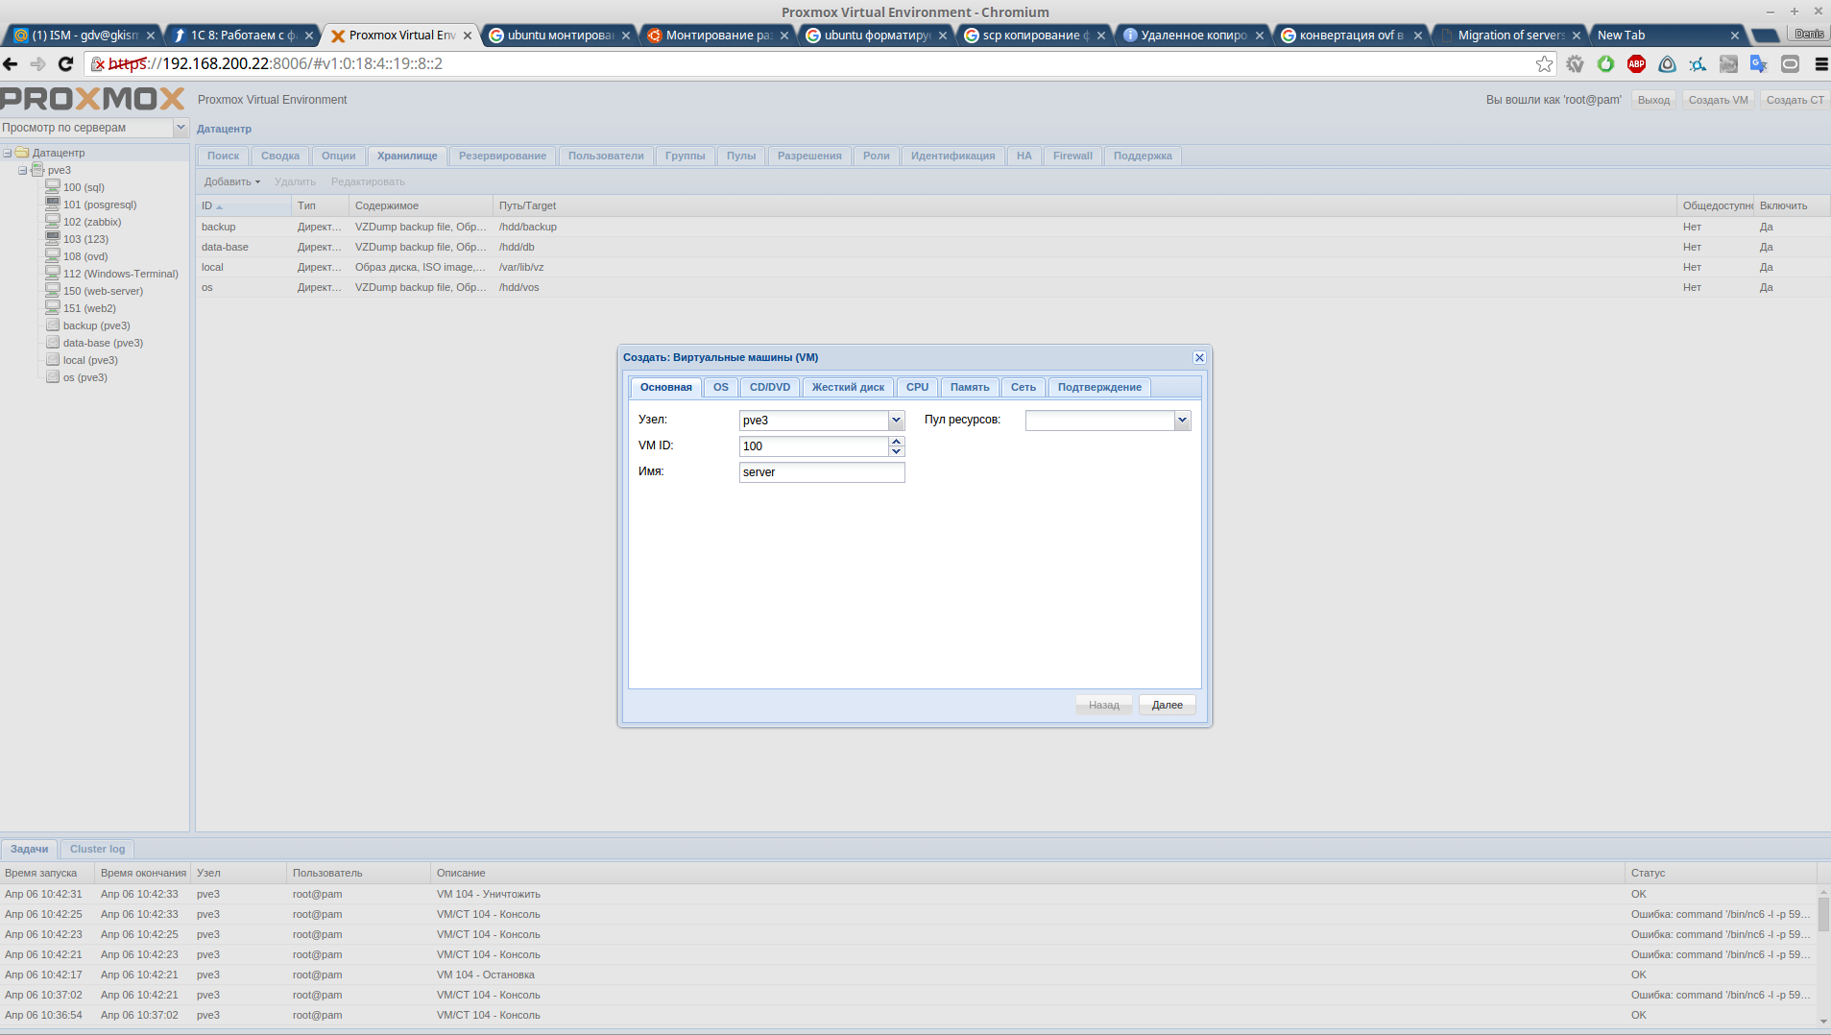1831x1035 pixels.
Task: Click storage icon for backup (pve3)
Action: [53, 325]
